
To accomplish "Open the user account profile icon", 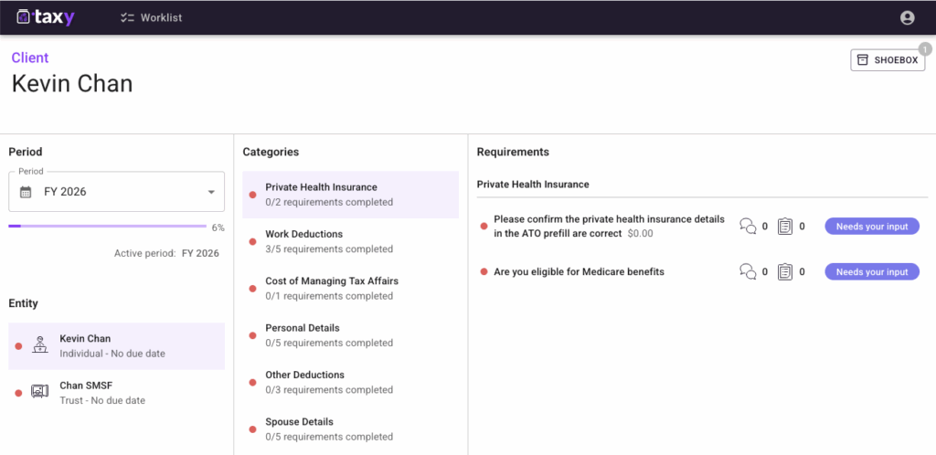I will pos(907,17).
